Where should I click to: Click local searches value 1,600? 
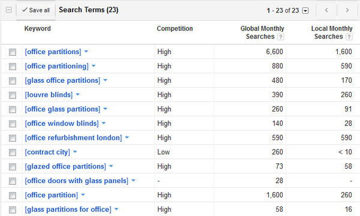pos(344,52)
